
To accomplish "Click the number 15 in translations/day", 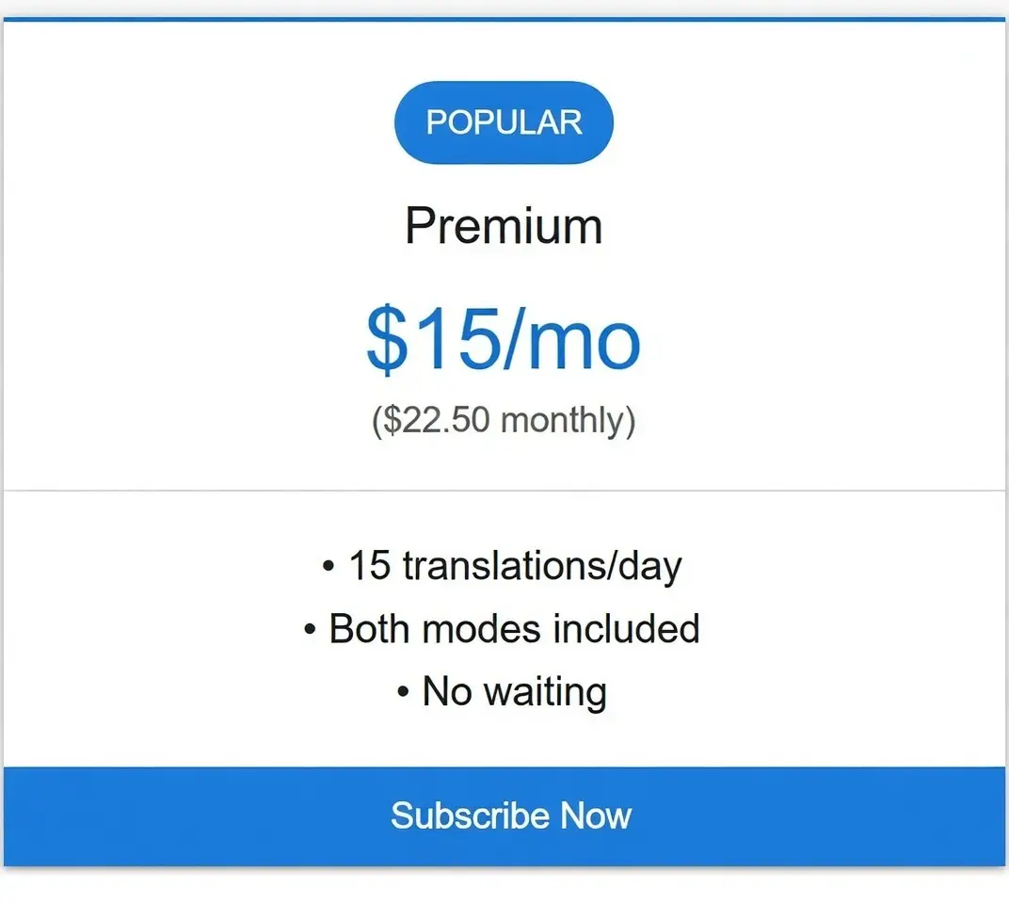I will coord(369,567).
